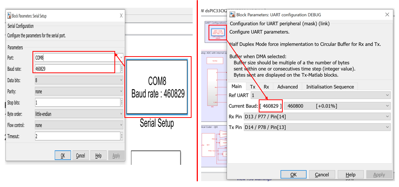The height and width of the screenshot is (187, 399).
Task: Open the Tx Pin dropdown
Action: click(317, 127)
